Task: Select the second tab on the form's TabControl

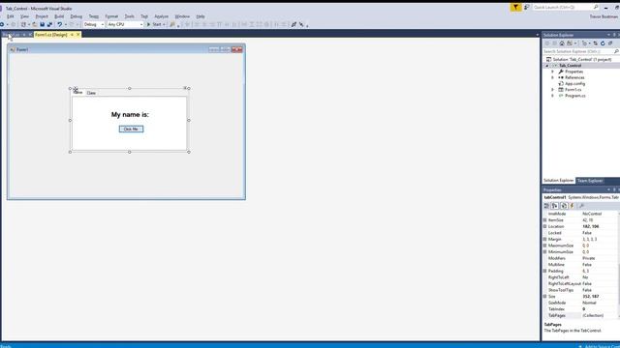Action: pos(91,93)
